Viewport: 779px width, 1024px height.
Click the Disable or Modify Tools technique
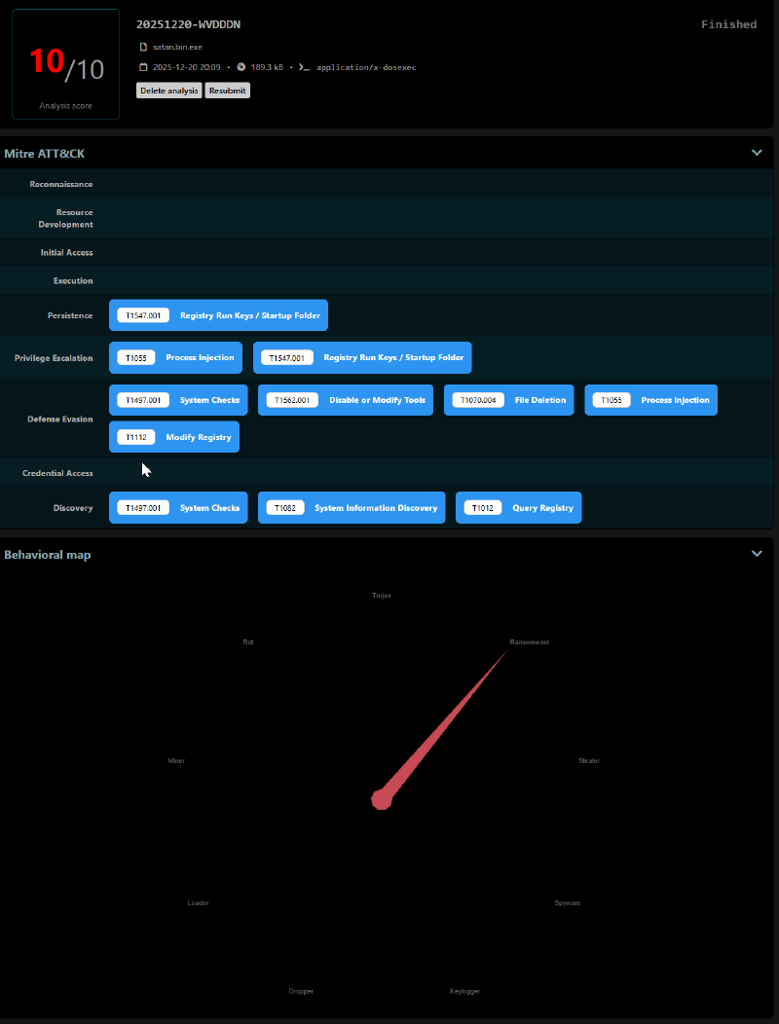pyautogui.click(x=346, y=400)
